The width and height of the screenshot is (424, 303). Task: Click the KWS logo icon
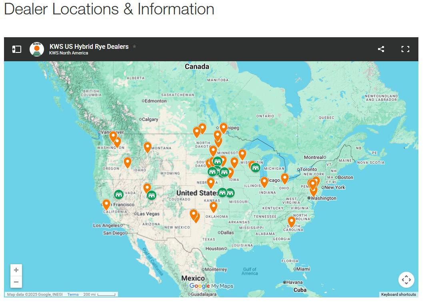click(x=37, y=49)
